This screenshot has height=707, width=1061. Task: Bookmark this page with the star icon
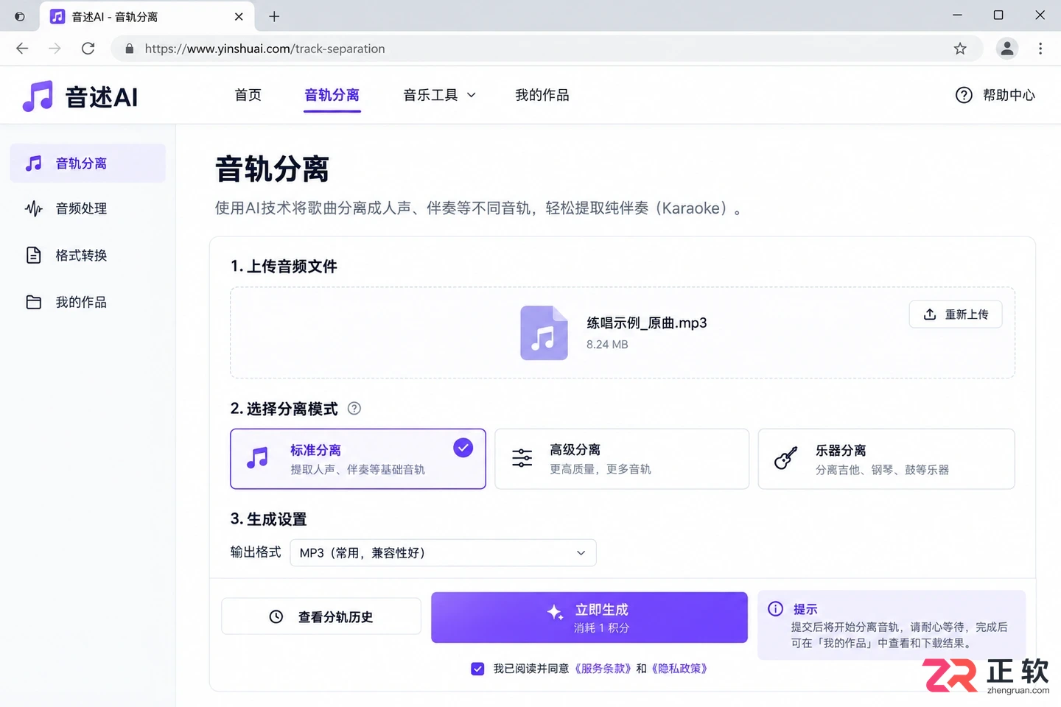(960, 49)
